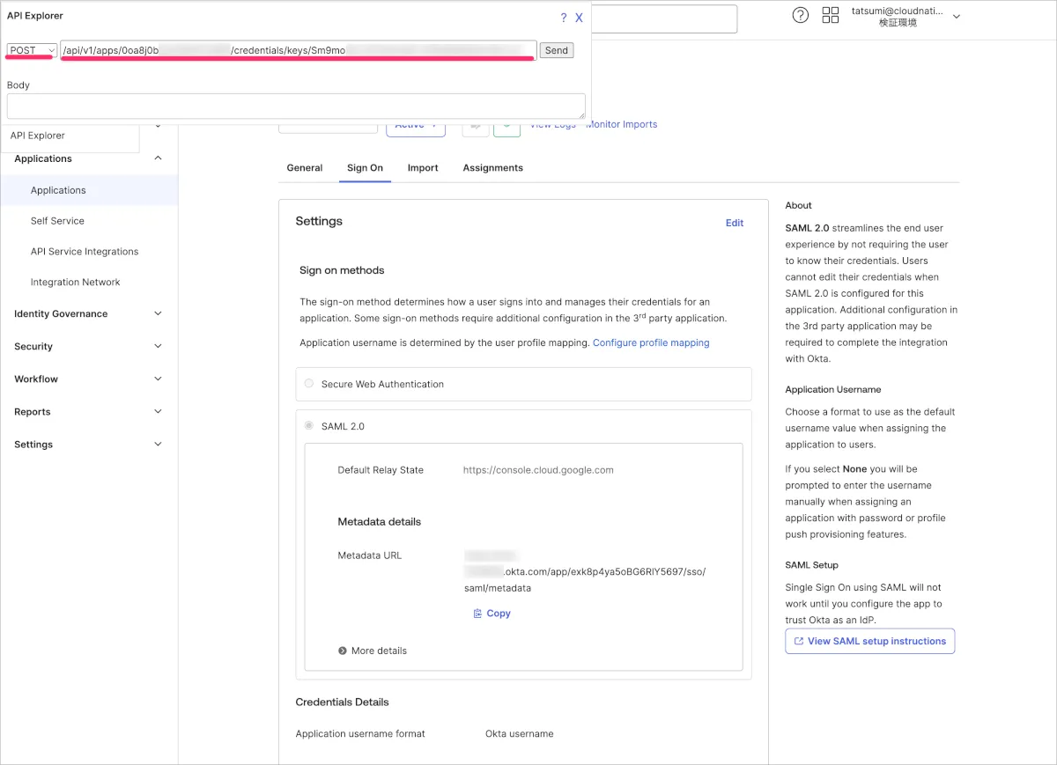Screen dimensions: 1057x765
Task: Click Edit in the Settings section
Action: click(734, 223)
